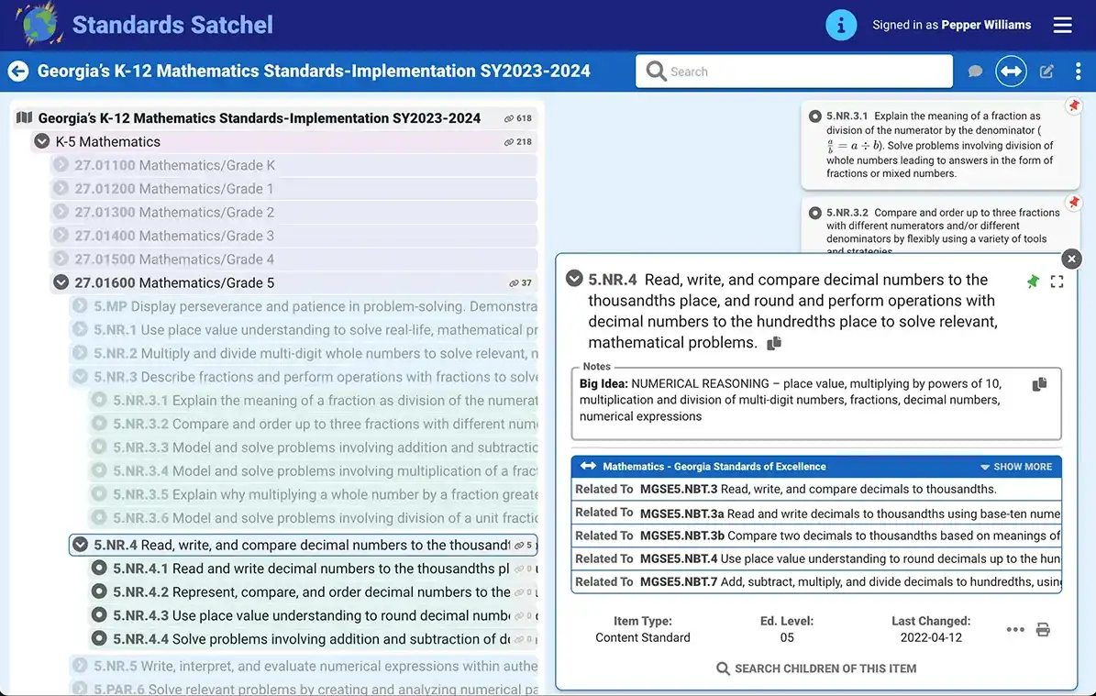Click the Standards Satchel globe logo
The width and height of the screenshot is (1096, 696).
tap(39, 24)
